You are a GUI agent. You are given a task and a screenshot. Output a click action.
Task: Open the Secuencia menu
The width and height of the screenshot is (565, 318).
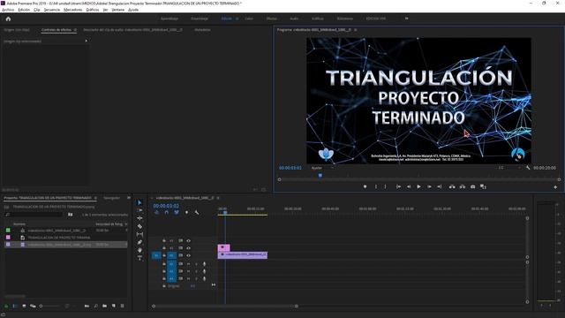point(52,10)
